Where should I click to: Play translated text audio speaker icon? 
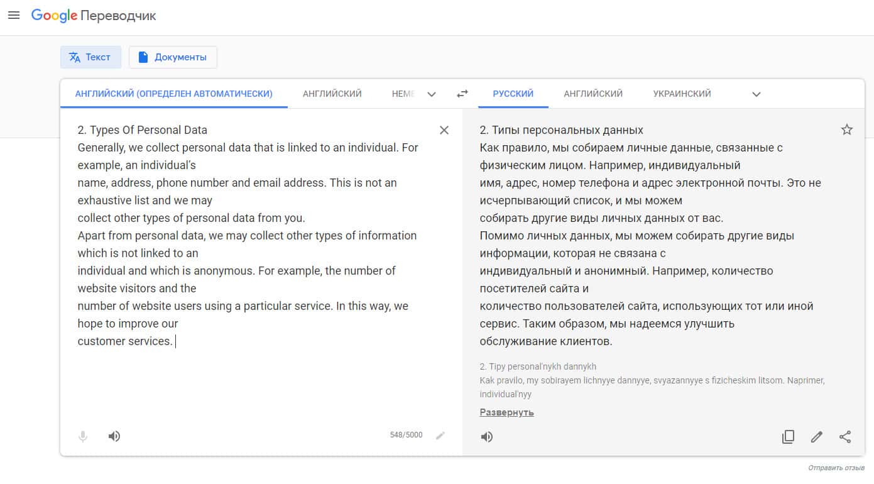(486, 437)
